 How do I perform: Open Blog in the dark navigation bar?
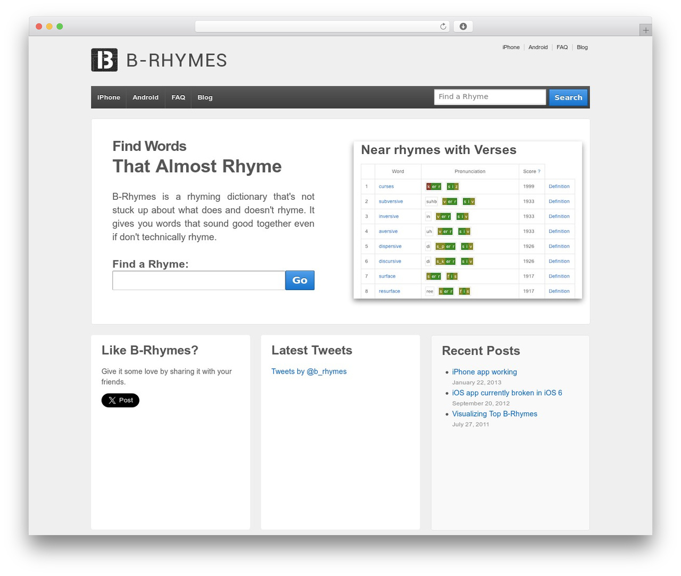205,97
